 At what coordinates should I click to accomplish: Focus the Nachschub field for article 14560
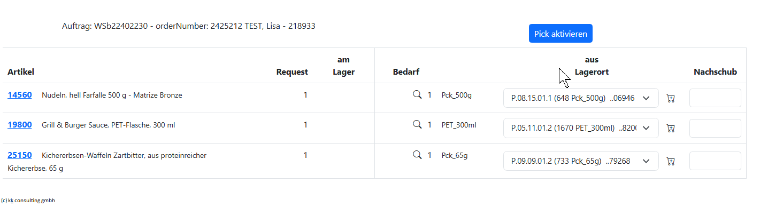point(715,98)
